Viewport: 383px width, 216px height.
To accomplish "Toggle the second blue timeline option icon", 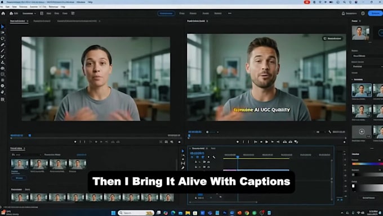I will pos(197,157).
